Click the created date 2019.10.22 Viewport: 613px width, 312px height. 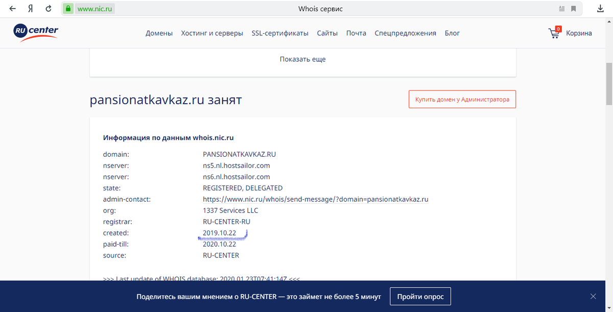coord(219,233)
